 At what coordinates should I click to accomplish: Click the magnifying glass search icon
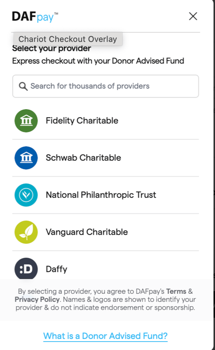click(x=23, y=86)
